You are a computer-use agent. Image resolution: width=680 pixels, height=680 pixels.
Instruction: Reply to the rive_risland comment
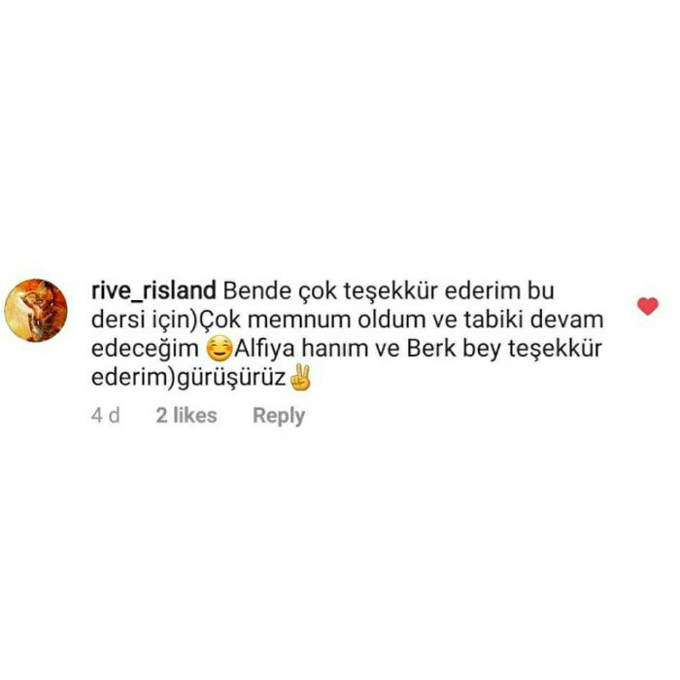click(279, 416)
